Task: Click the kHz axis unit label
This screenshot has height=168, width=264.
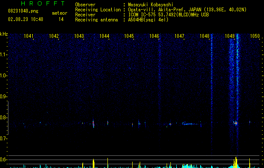Action: pos(4,34)
